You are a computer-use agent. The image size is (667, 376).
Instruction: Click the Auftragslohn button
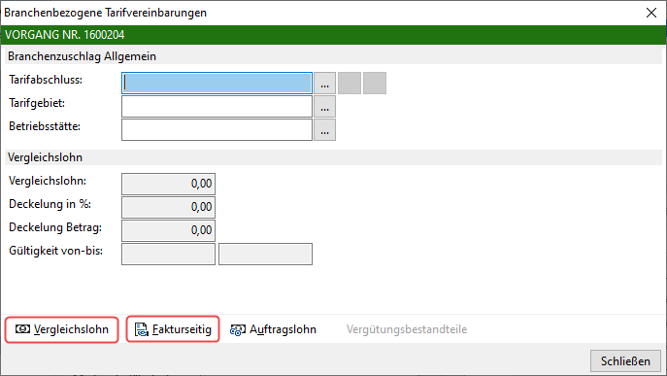(273, 329)
